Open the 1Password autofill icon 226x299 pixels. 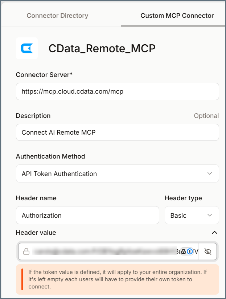pos(190,251)
